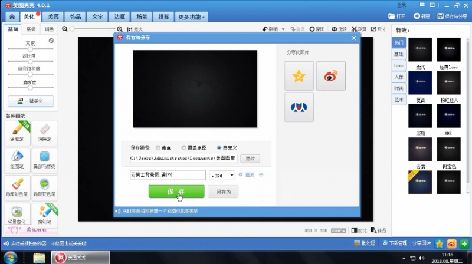Apply the 复古 effect thumbnail
The image size is (472, 264).
420,82
